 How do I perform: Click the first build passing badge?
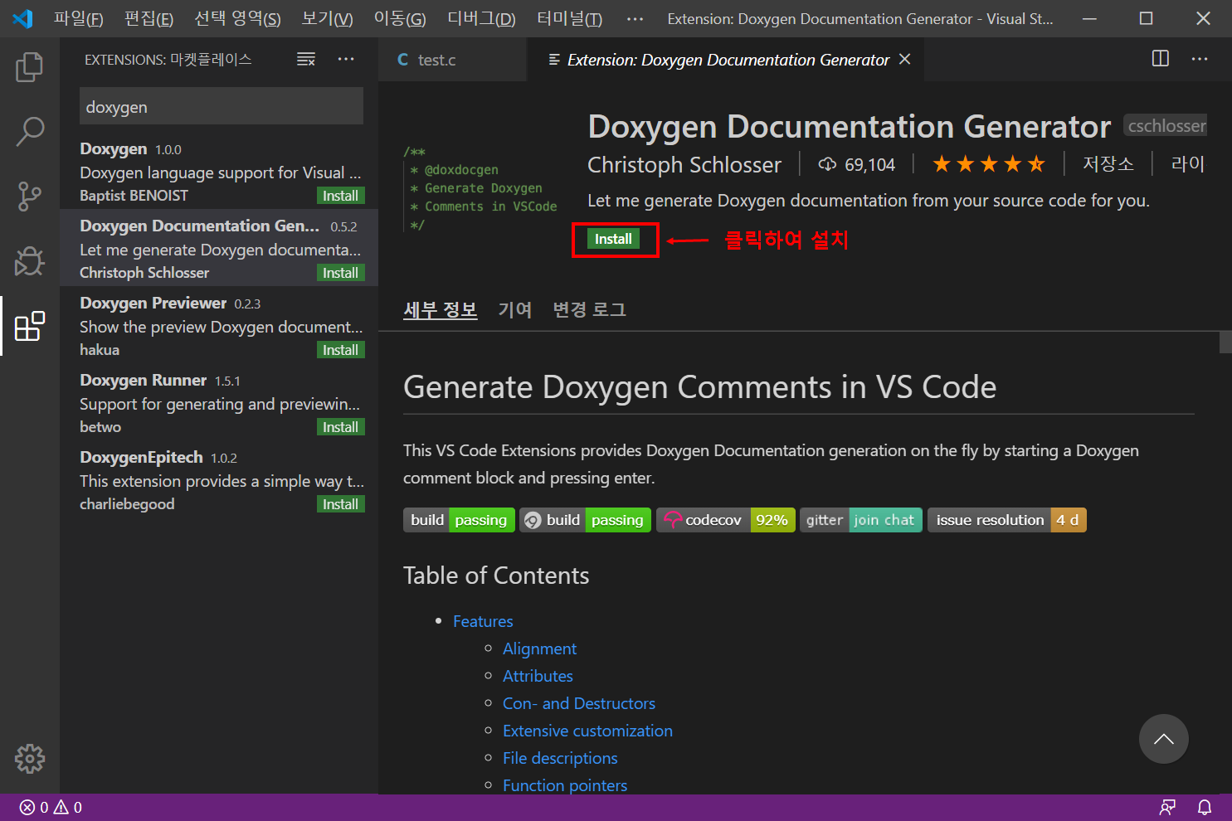(x=459, y=520)
